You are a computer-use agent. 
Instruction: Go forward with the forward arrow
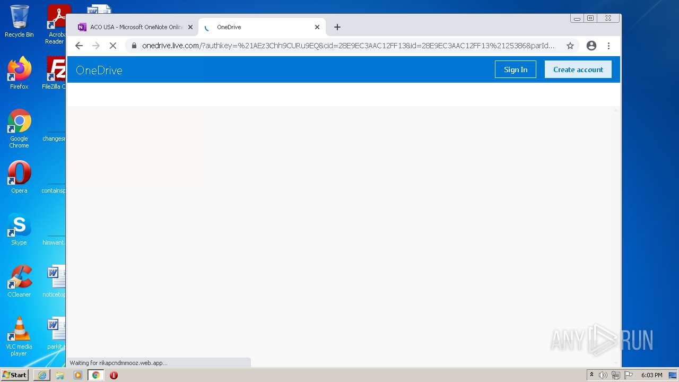click(x=96, y=46)
